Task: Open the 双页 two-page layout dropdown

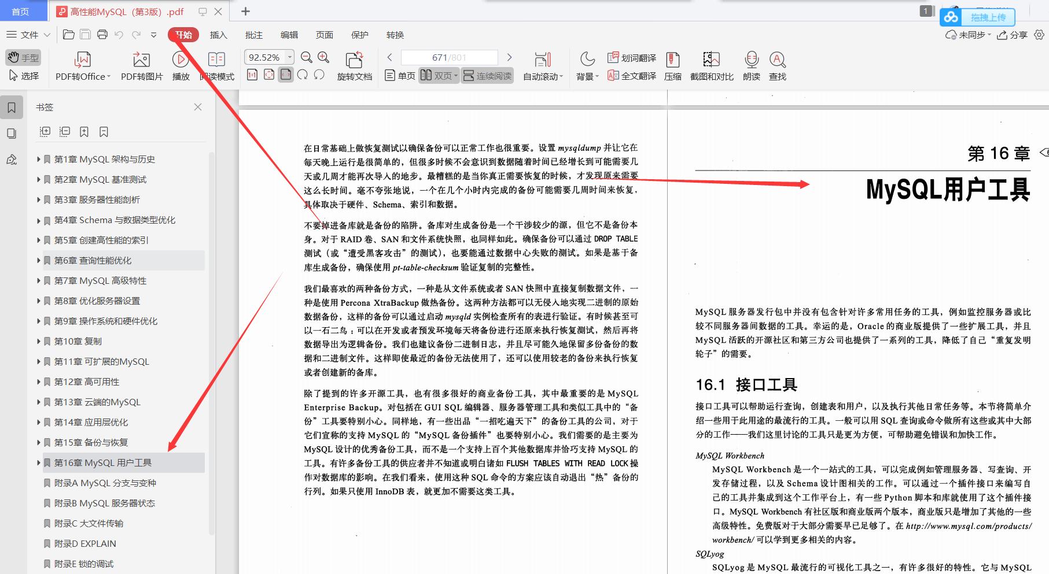Action: 456,75
